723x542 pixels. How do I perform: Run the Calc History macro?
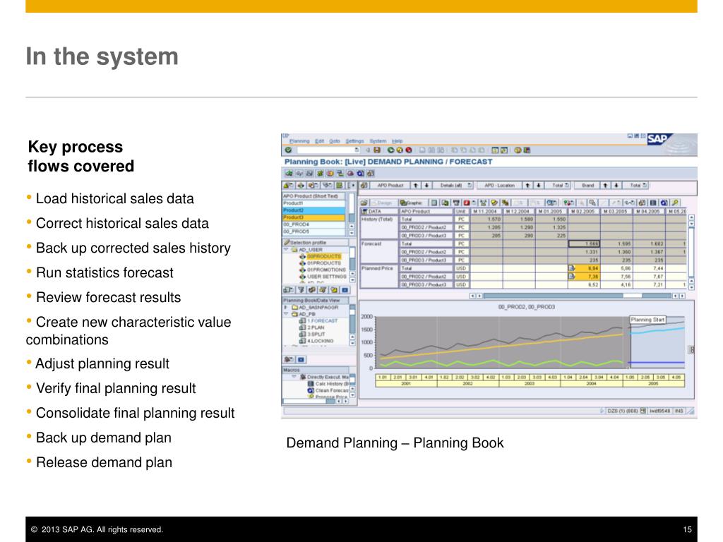[x=328, y=384]
